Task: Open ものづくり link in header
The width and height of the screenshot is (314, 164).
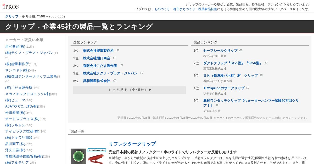Action: (162, 9)
